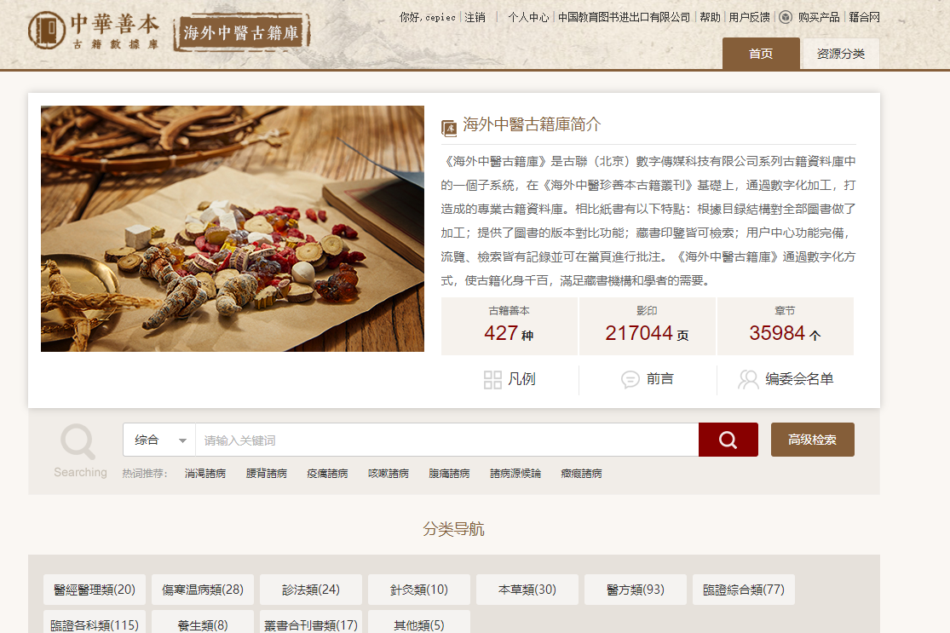Open the 前言 speech bubble icon
The width and height of the screenshot is (950, 633).
point(630,380)
